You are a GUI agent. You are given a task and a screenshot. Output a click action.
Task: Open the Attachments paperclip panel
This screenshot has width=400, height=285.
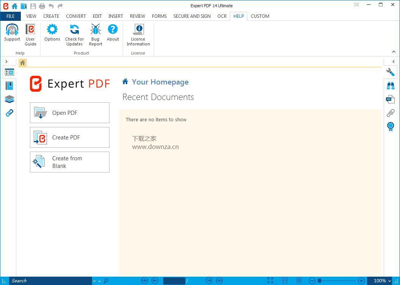pyautogui.click(x=390, y=113)
